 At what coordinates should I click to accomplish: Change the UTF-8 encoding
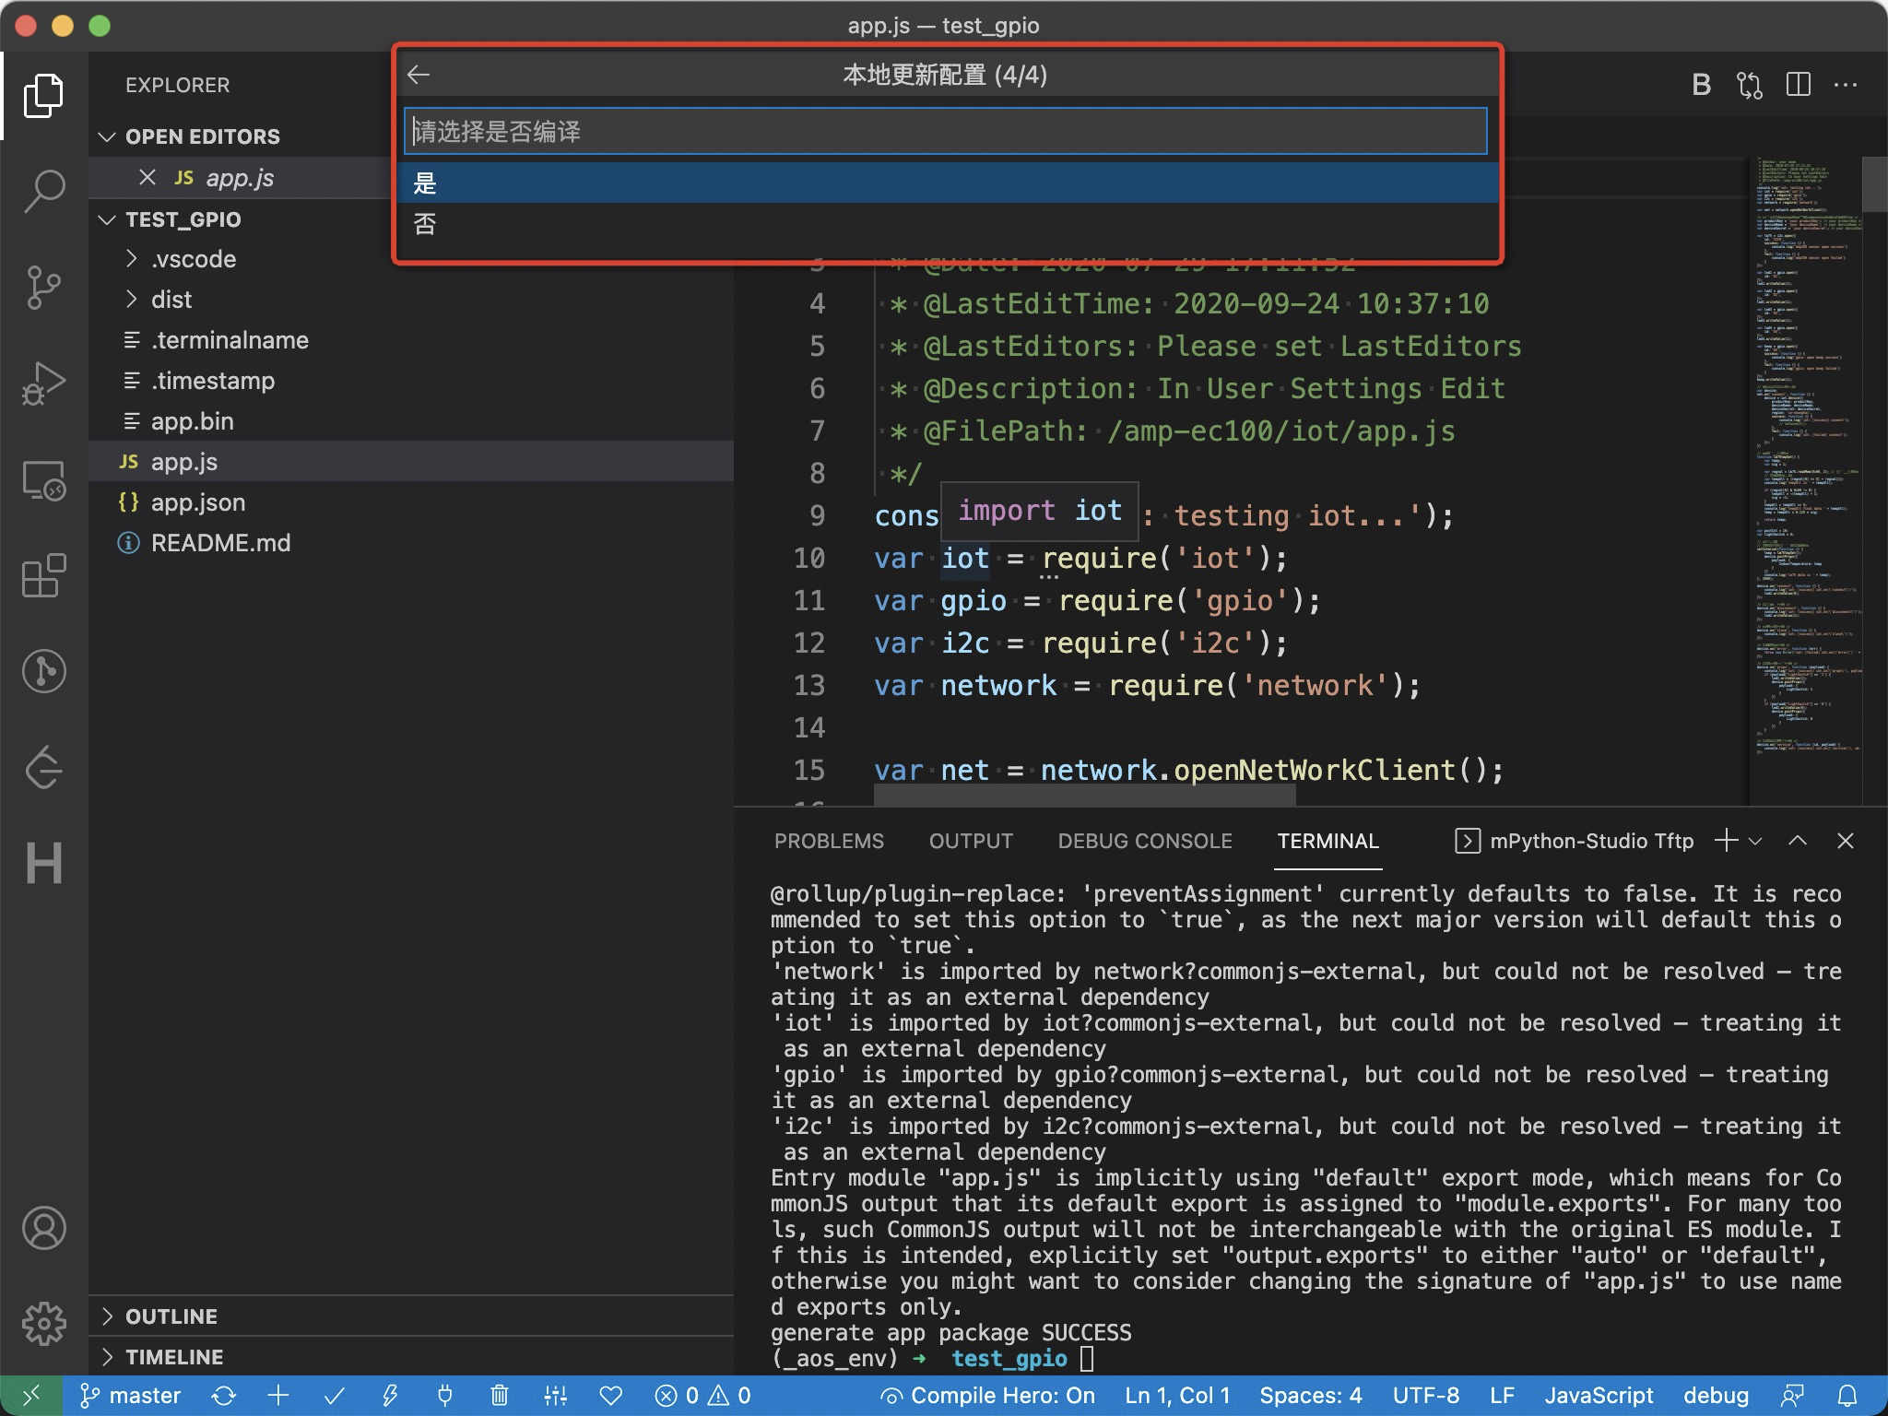[x=1425, y=1396]
